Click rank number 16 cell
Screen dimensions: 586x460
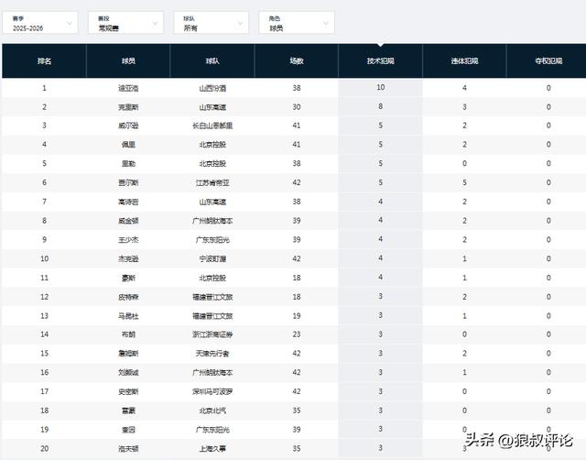[44, 372]
